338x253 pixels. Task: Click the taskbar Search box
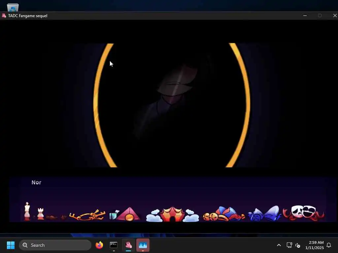click(55, 245)
